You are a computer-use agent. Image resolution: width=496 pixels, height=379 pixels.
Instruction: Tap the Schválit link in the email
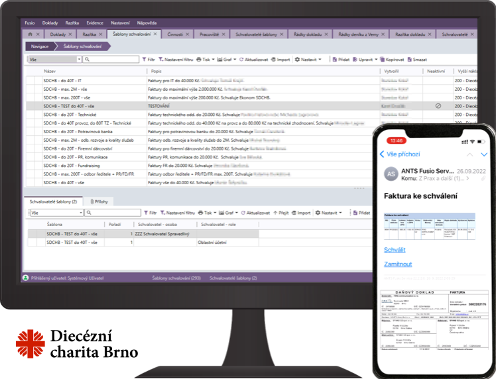click(x=395, y=250)
